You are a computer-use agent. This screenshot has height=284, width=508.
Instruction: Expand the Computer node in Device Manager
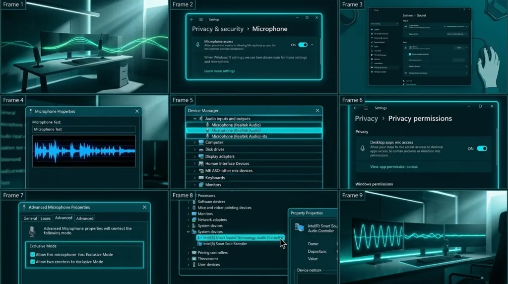[194, 142]
